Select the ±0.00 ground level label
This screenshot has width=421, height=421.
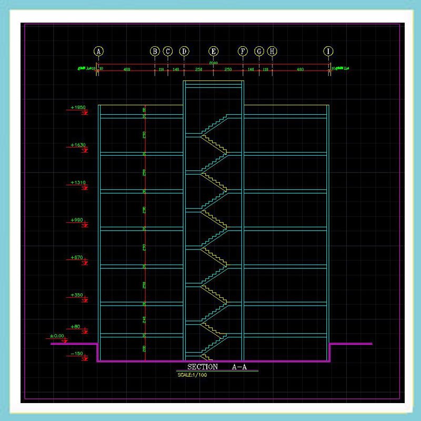(x=57, y=336)
